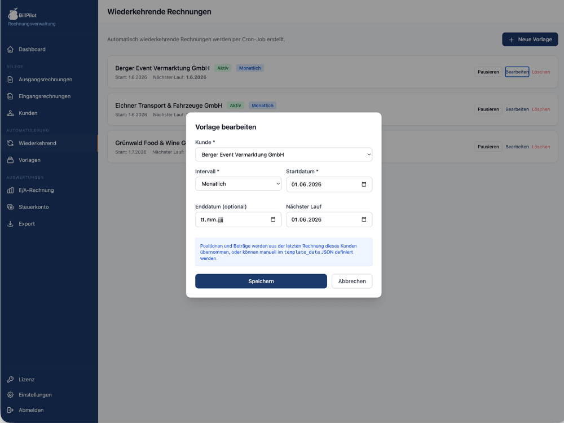Click the Abmelden logout icon

pyautogui.click(x=10, y=410)
